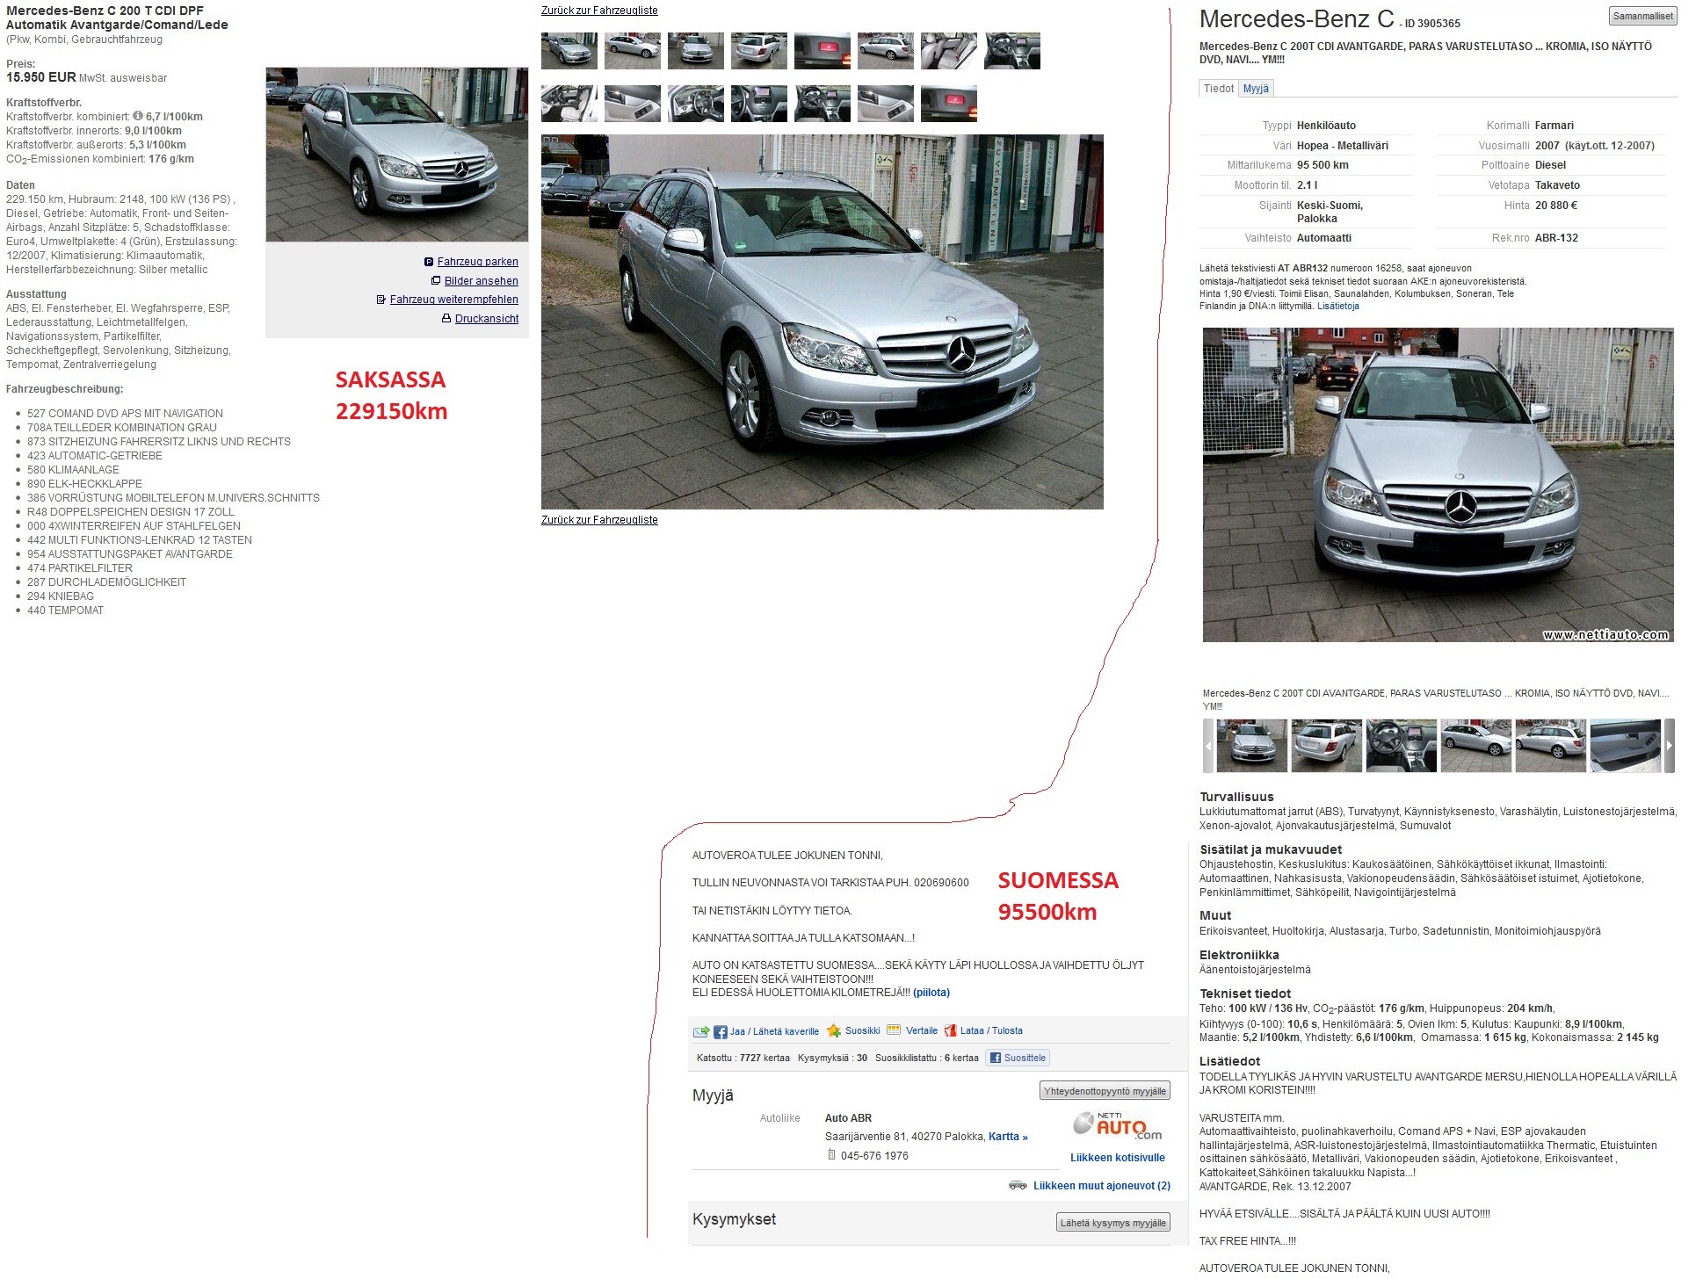
Task: Click the Samanmalliset button
Action: (x=1642, y=16)
